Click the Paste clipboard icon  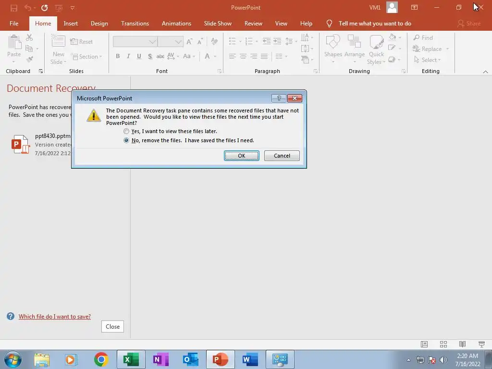(14, 42)
